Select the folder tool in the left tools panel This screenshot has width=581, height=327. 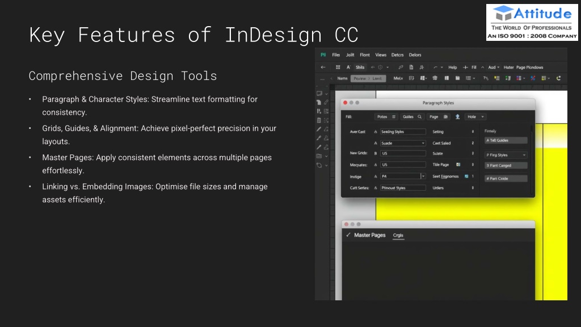pyautogui.click(x=319, y=156)
